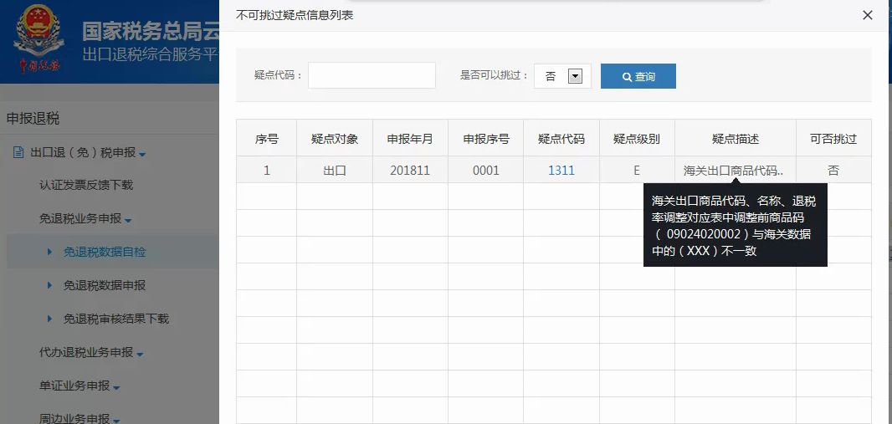The height and width of the screenshot is (424, 892).
Task: Click the arrow before 免退税数据申报
Action: pos(50,285)
